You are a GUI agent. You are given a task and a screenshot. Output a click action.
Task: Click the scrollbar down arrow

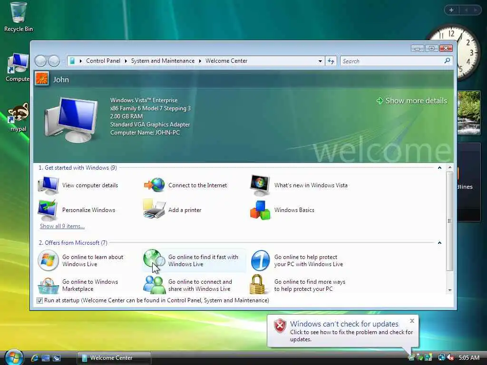[x=450, y=290]
